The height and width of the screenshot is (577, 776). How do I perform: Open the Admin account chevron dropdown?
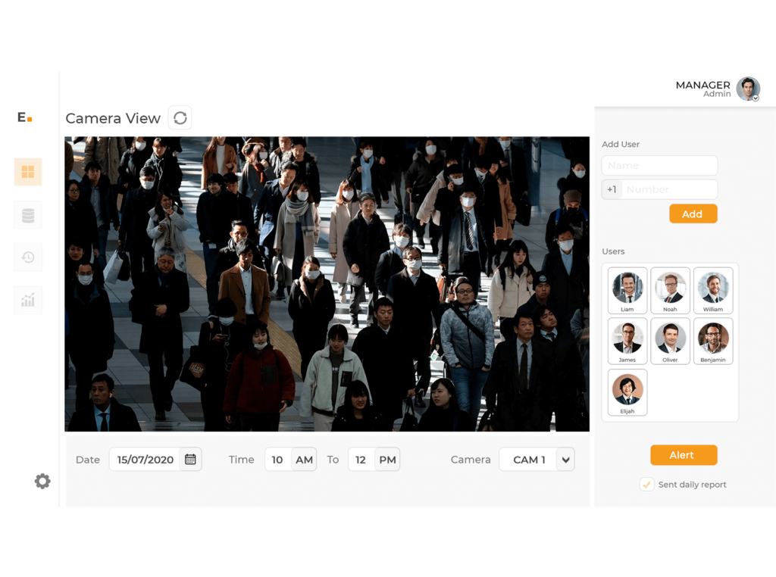[x=754, y=98]
